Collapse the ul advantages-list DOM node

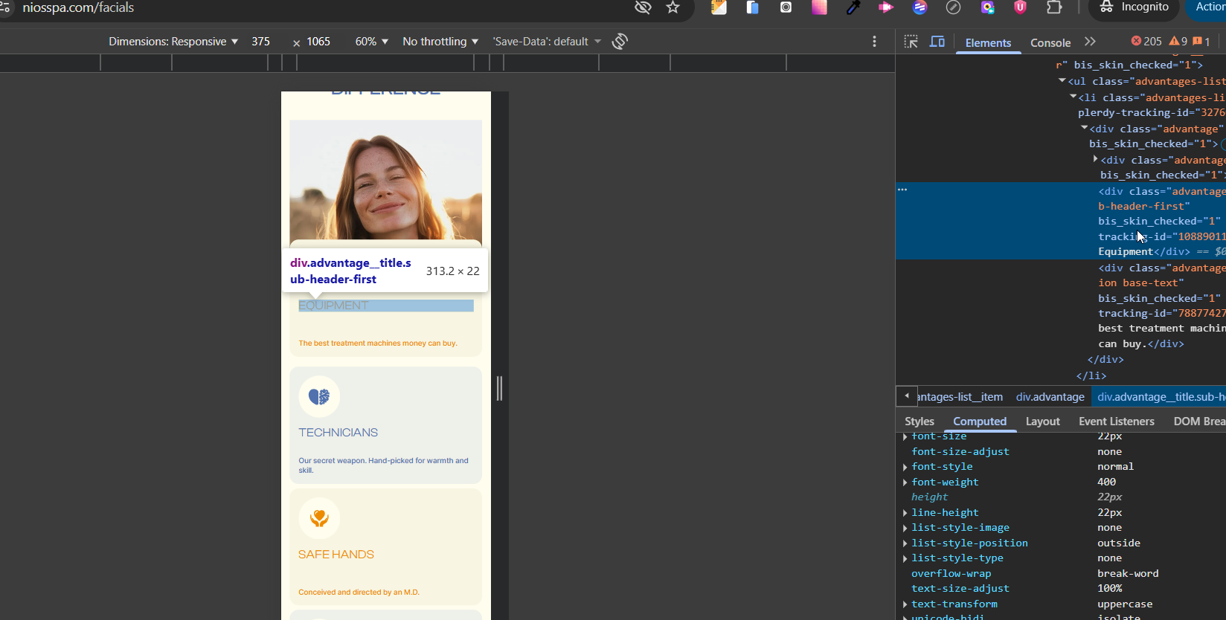(1062, 81)
